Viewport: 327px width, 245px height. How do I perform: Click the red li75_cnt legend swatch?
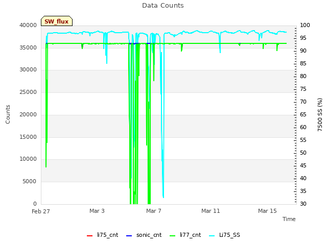pos(89,236)
